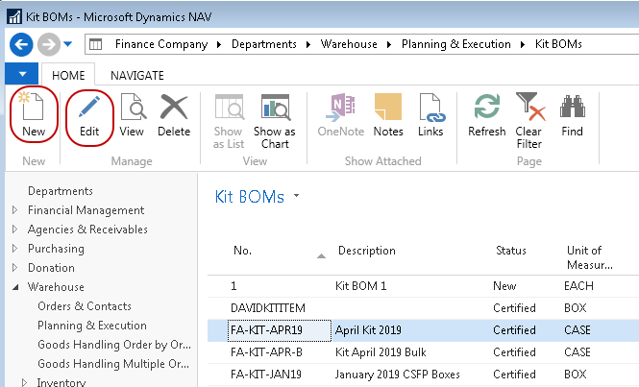Open Orders & Contacts in navigation pane
The height and width of the screenshot is (387, 639).
(x=84, y=306)
